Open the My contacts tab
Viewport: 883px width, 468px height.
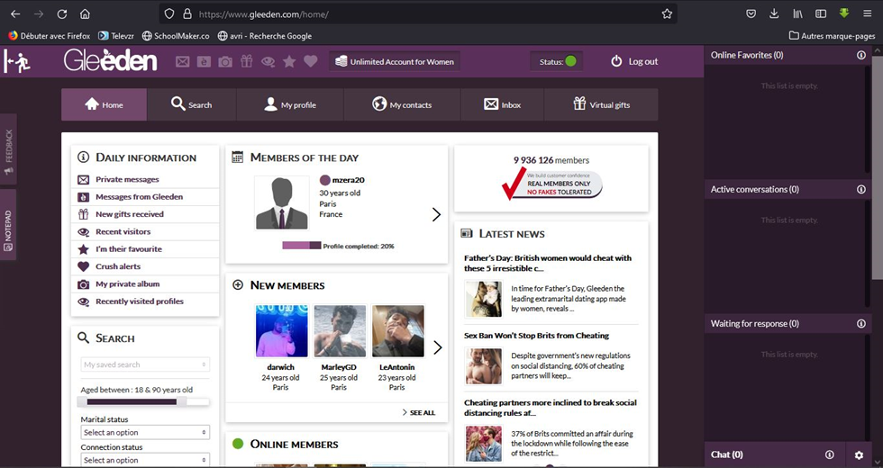(402, 104)
